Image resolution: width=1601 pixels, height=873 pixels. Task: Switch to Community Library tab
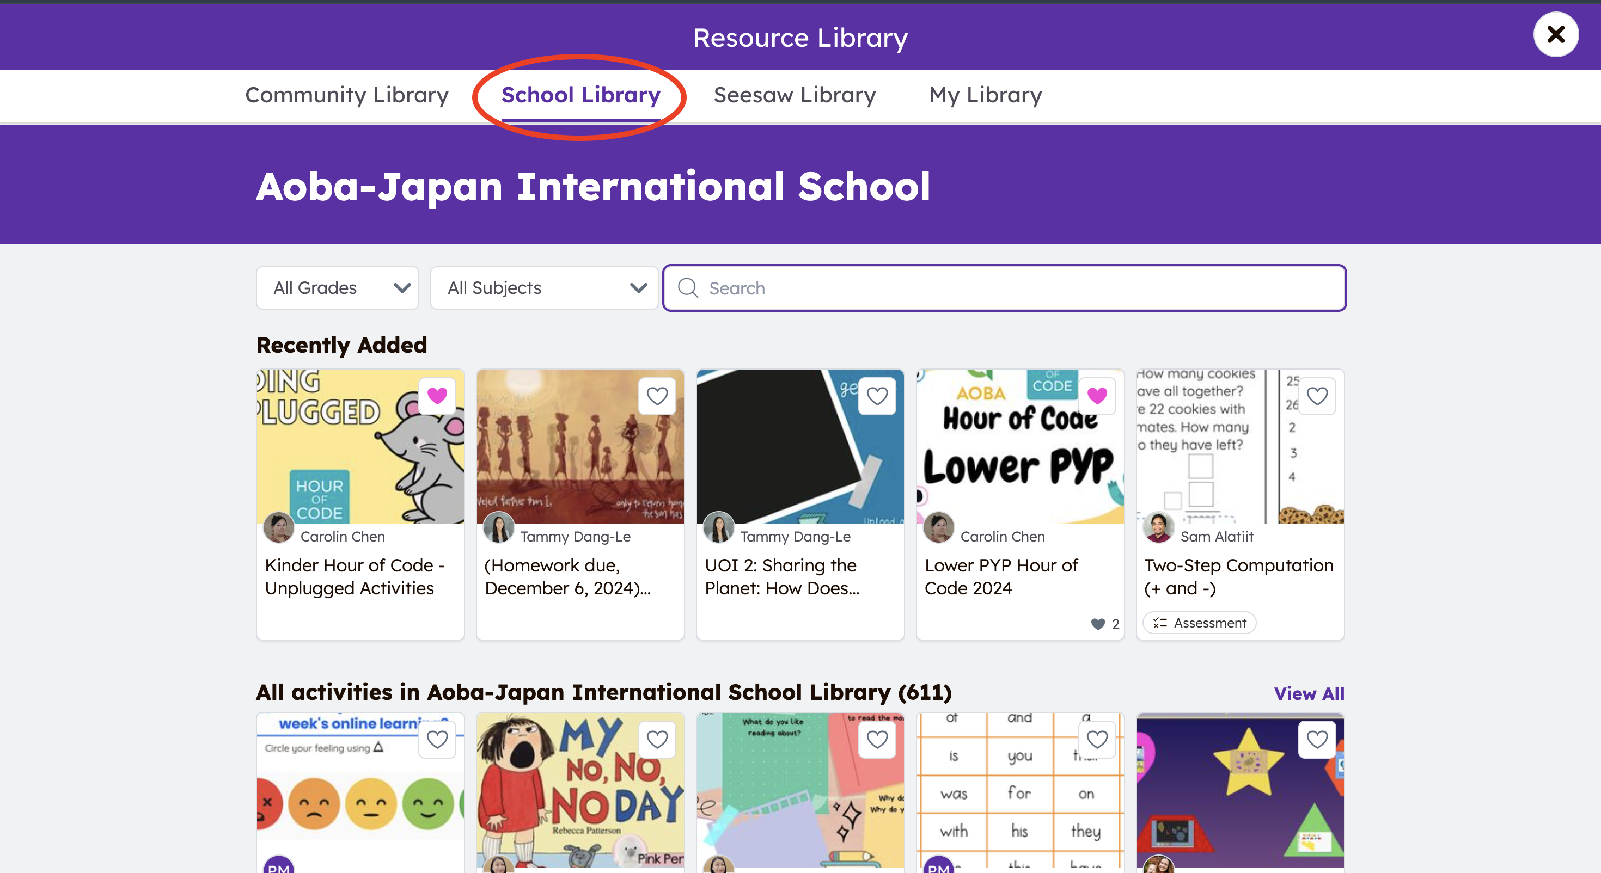coord(347,95)
